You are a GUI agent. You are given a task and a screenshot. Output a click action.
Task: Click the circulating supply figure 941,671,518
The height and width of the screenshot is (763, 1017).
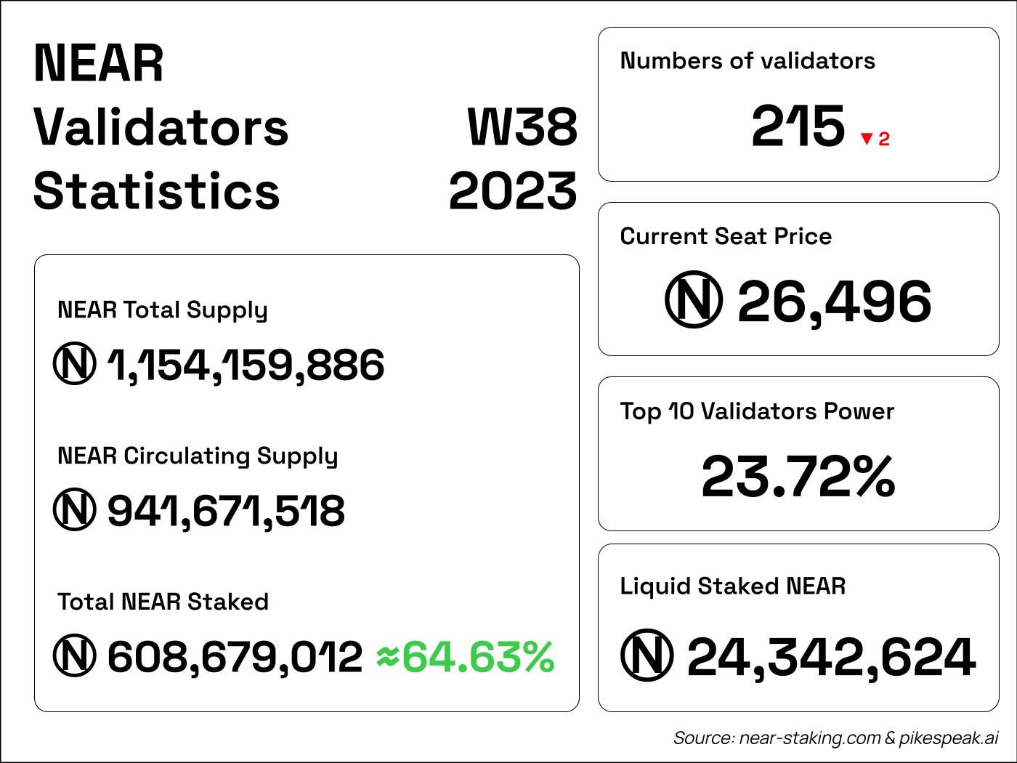tap(226, 511)
